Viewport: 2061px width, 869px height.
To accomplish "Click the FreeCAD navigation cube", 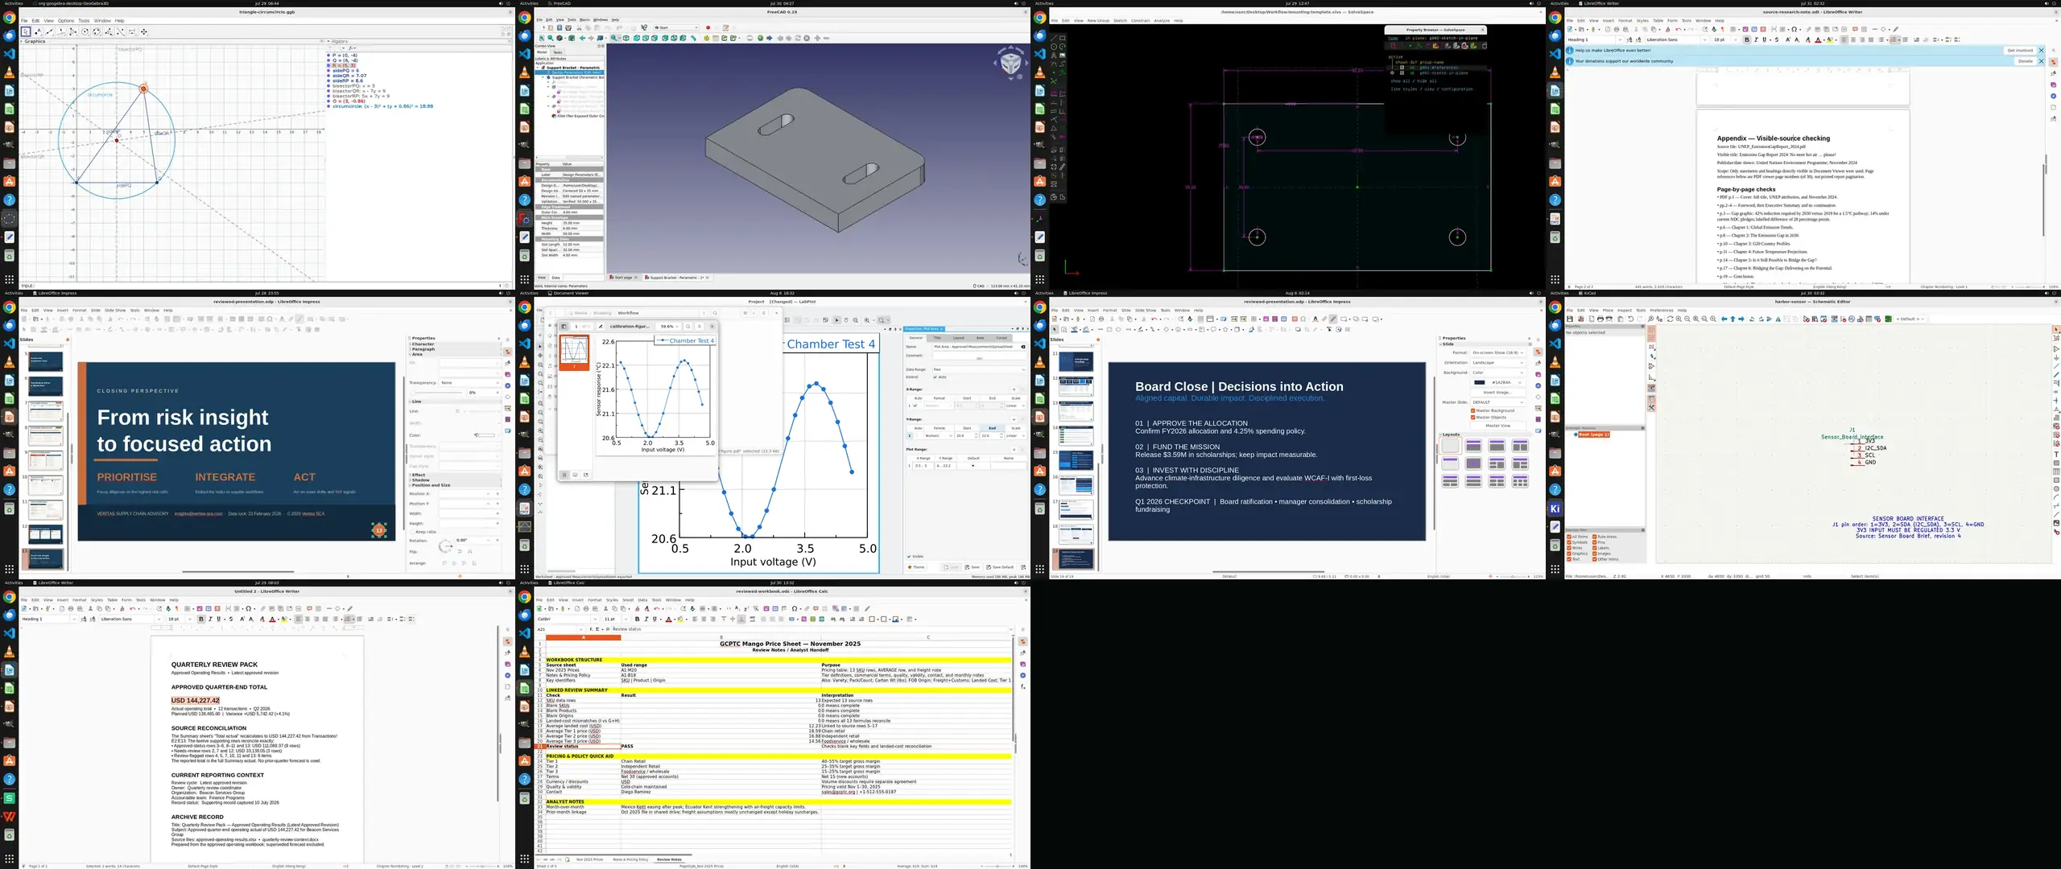I will pos(1010,63).
